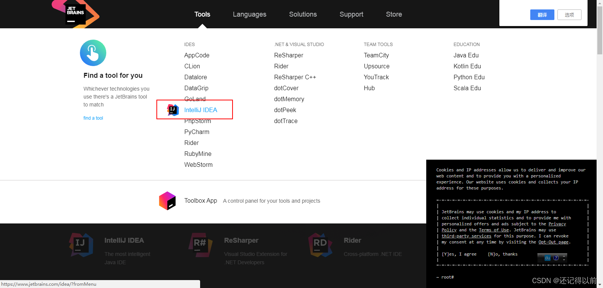Click the Baidu input du icon

click(x=548, y=258)
